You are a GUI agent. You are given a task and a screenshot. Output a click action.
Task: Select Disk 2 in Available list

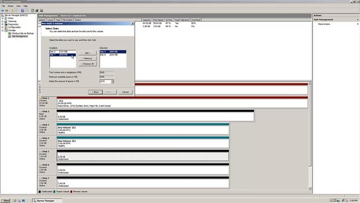click(62, 51)
